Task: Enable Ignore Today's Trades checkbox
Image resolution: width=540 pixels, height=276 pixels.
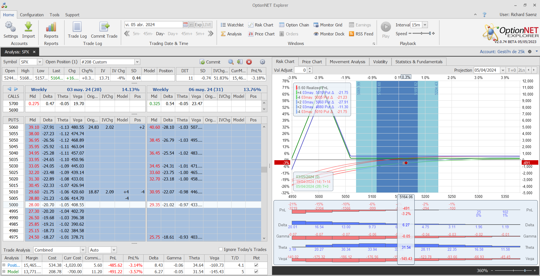Action: click(221, 249)
